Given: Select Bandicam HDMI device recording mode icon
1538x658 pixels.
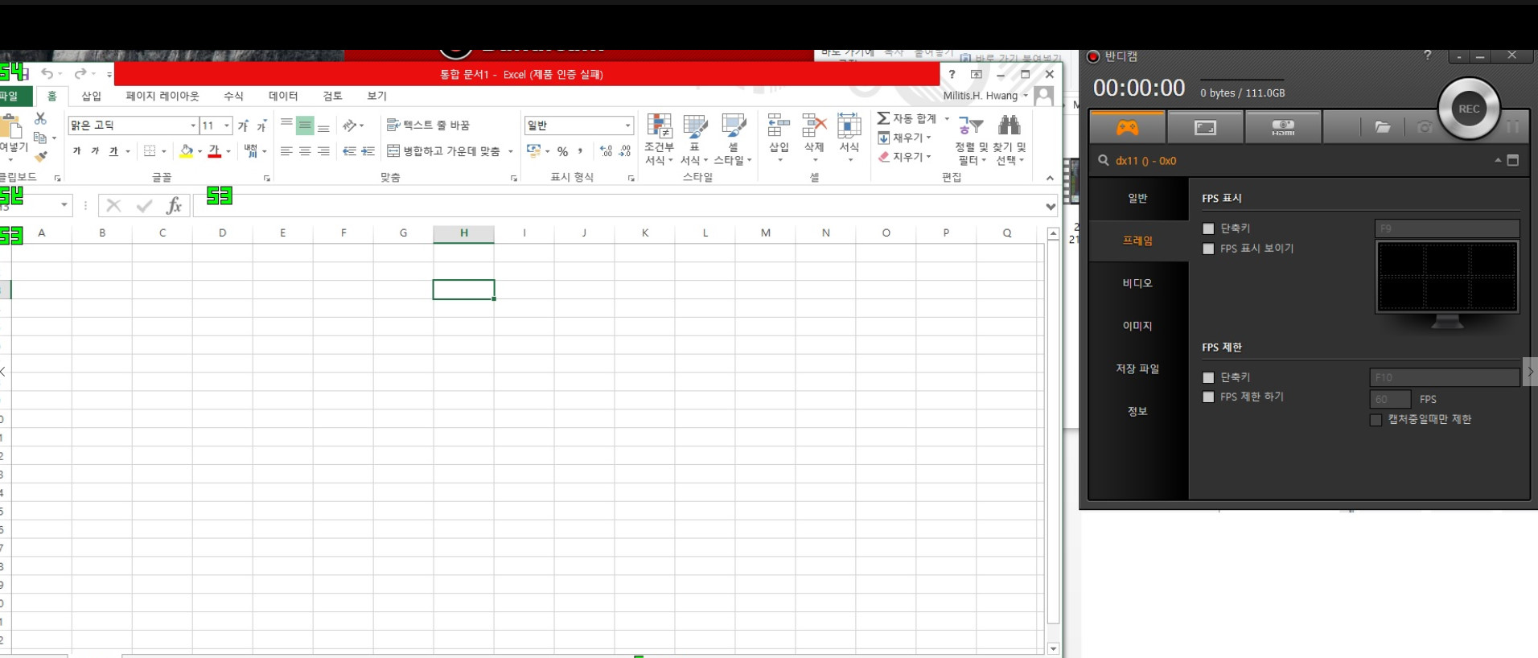Looking at the screenshot, I should (x=1283, y=127).
